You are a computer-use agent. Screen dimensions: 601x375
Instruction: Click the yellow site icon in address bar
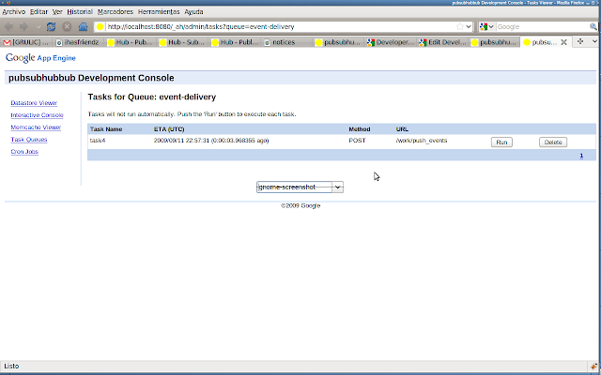click(x=100, y=27)
